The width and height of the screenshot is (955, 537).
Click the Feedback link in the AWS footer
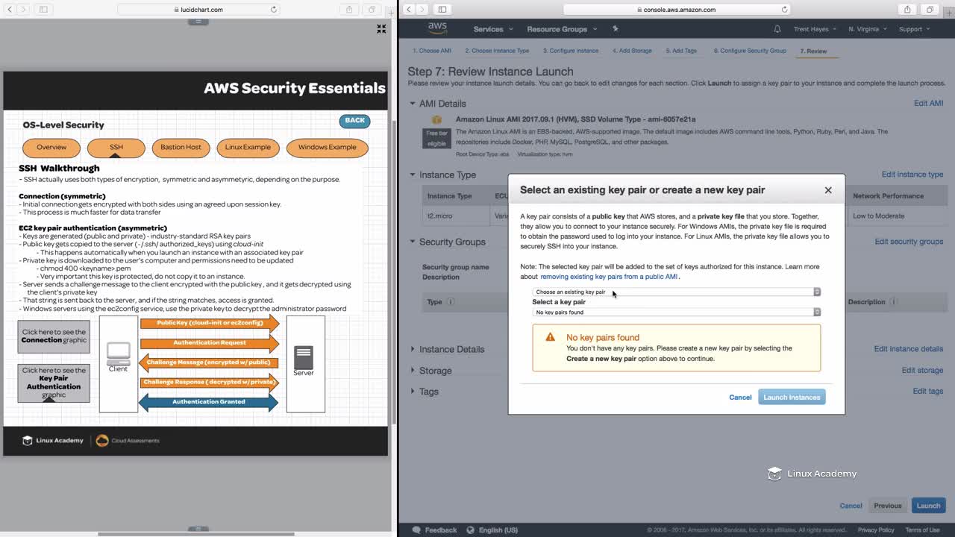click(x=434, y=530)
